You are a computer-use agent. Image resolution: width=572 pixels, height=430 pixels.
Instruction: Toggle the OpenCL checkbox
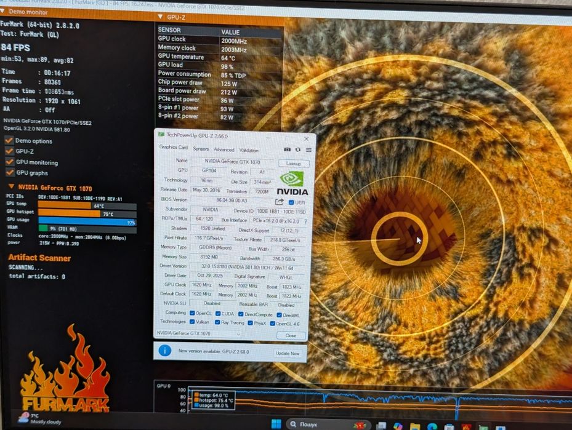coord(192,313)
